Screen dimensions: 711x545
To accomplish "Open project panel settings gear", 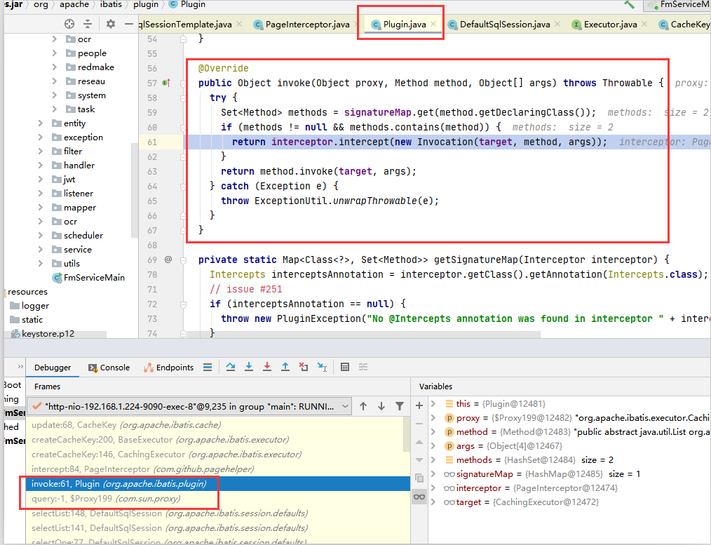I will pyautogui.click(x=111, y=24).
